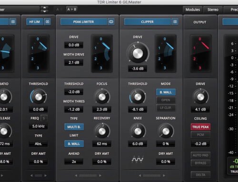Click the Clipper Threshold -8.1 dB value
Image resolution: width=238 pixels, height=182 pixels.
(138, 109)
